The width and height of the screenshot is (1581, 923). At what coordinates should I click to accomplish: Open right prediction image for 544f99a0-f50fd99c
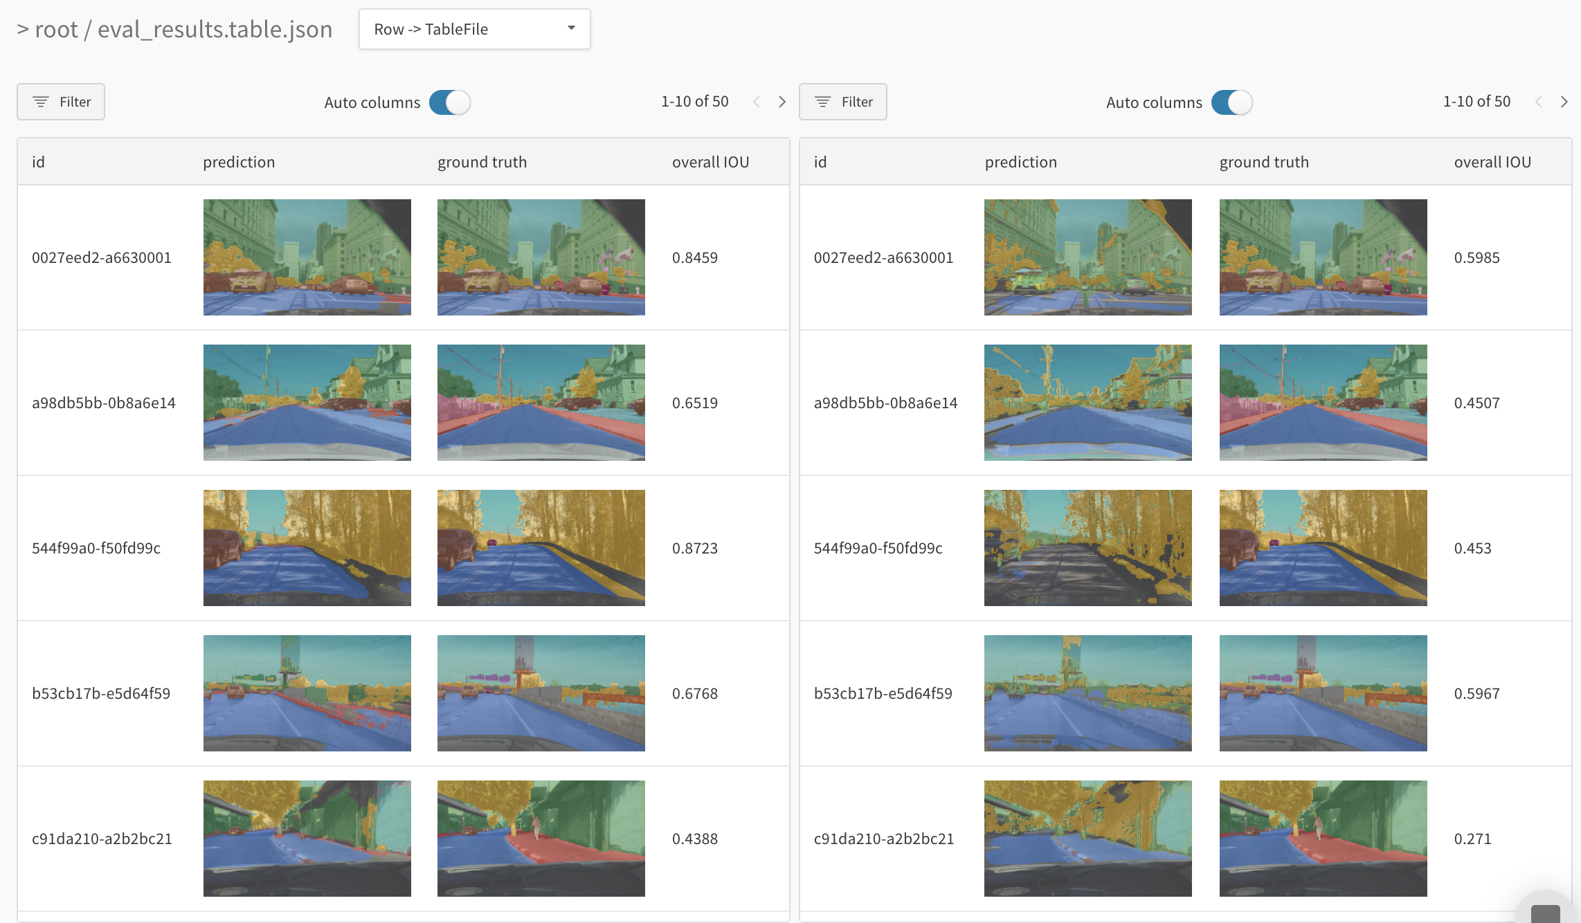[1087, 548]
